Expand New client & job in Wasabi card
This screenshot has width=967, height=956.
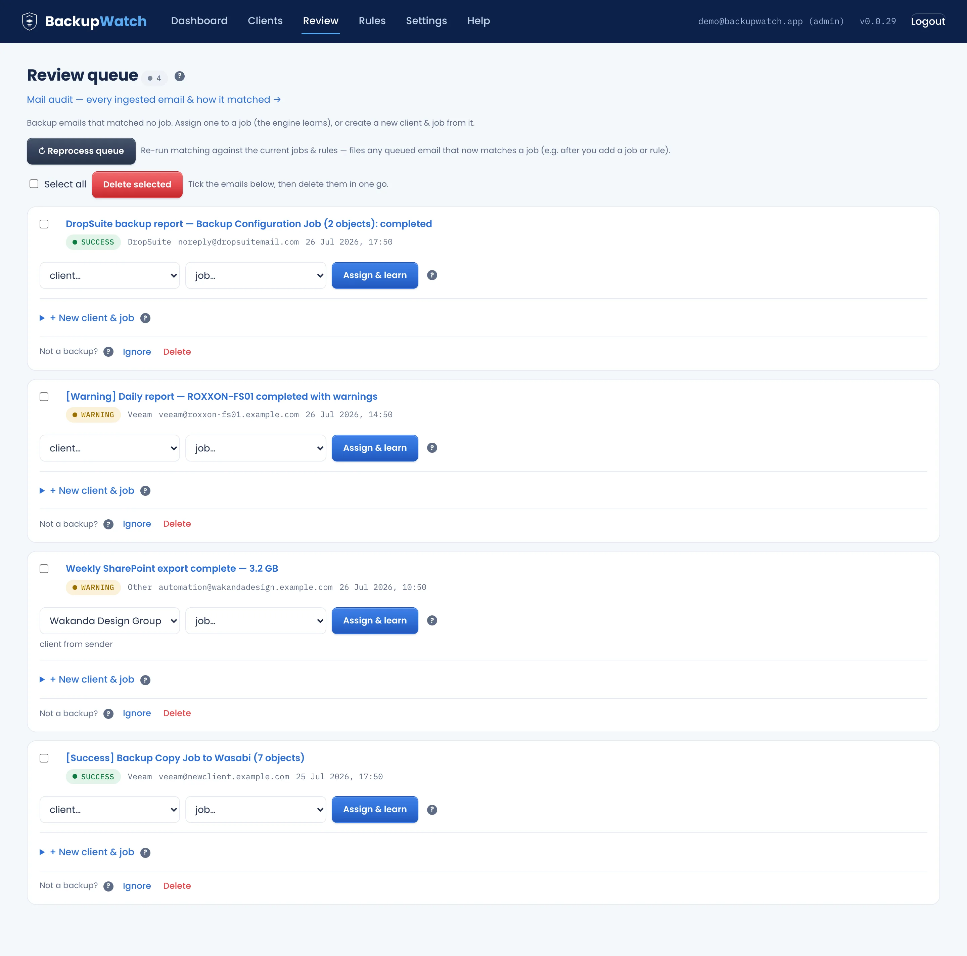point(87,852)
